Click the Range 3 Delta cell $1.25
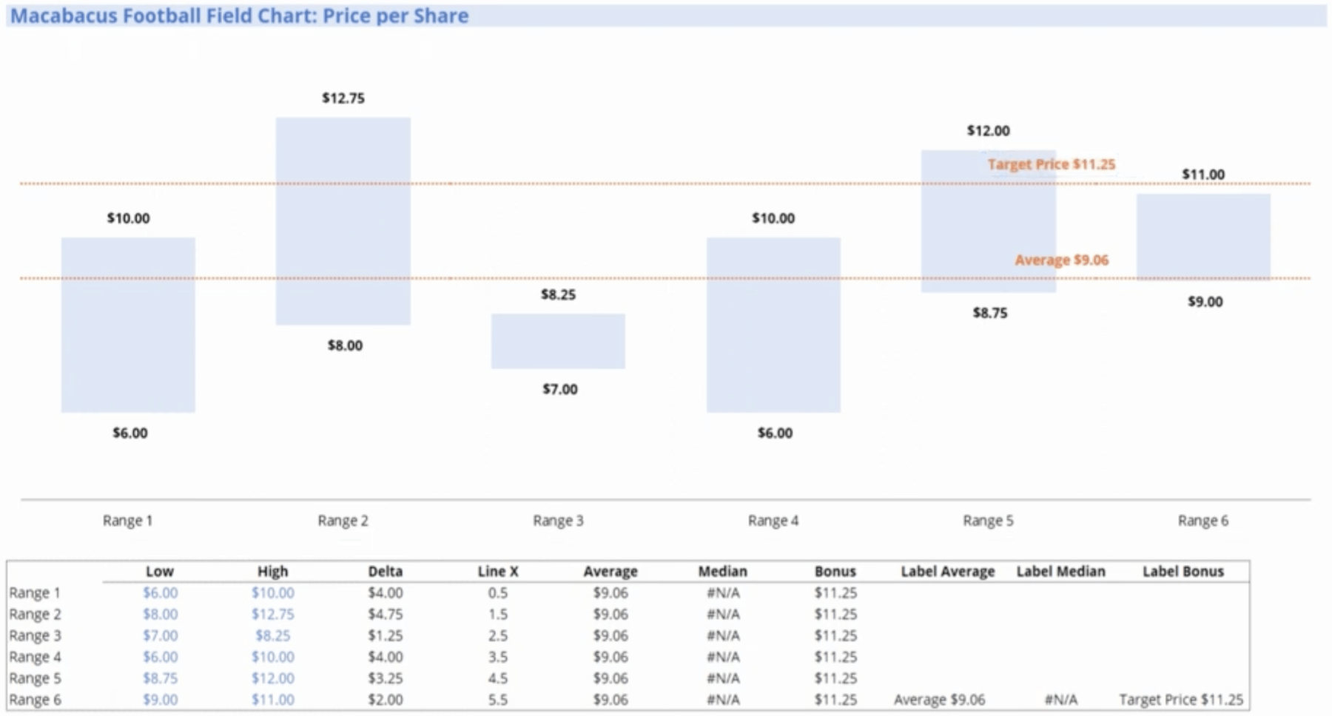 coord(385,635)
